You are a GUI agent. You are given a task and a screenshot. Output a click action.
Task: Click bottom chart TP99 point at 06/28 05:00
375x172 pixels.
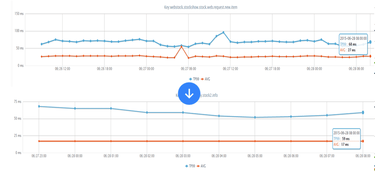tap(255, 117)
